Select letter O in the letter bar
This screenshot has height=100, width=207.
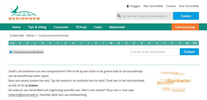tap(127, 43)
